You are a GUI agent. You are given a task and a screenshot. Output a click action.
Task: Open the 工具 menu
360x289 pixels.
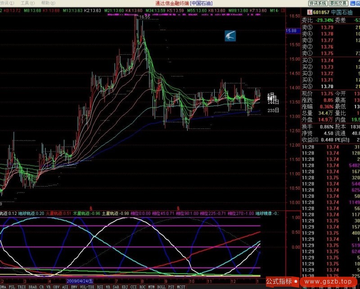(x=25, y=3)
